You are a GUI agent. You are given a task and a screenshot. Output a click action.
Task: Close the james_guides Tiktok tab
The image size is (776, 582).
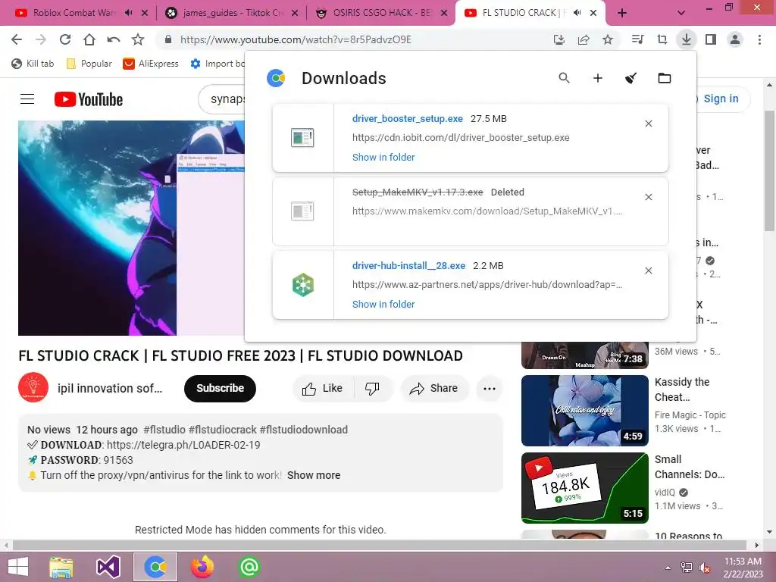pos(295,14)
